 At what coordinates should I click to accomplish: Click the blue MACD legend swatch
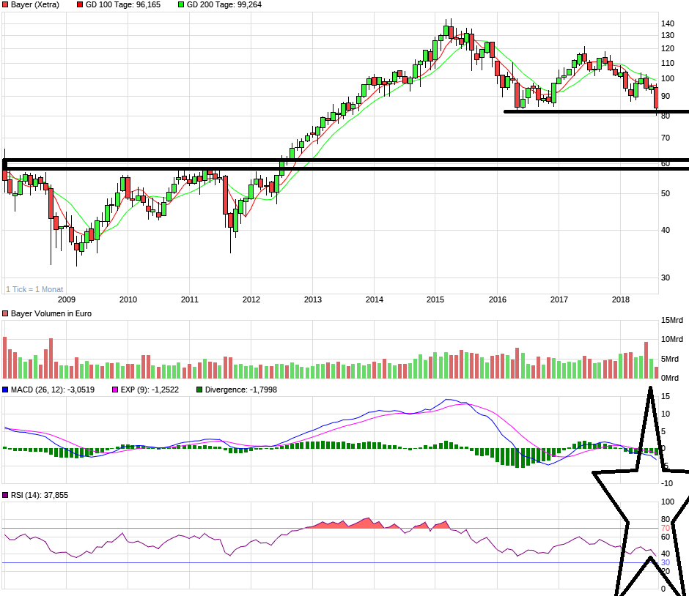[x=5, y=390]
